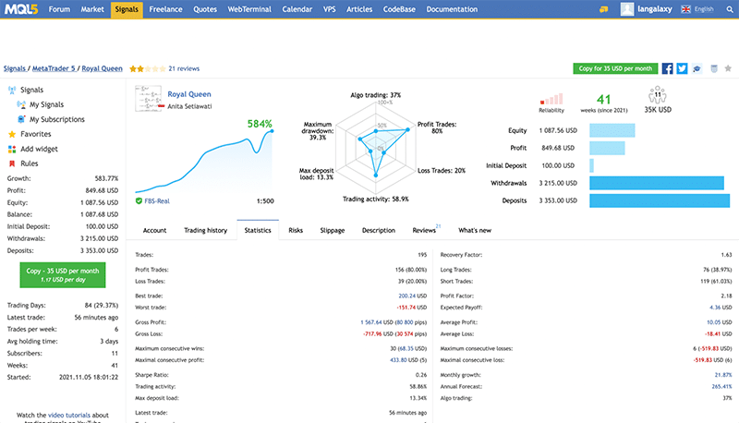This screenshot has height=423, width=739.
Task: Click the '35K USD' subscribers funds text
Action: click(658, 110)
